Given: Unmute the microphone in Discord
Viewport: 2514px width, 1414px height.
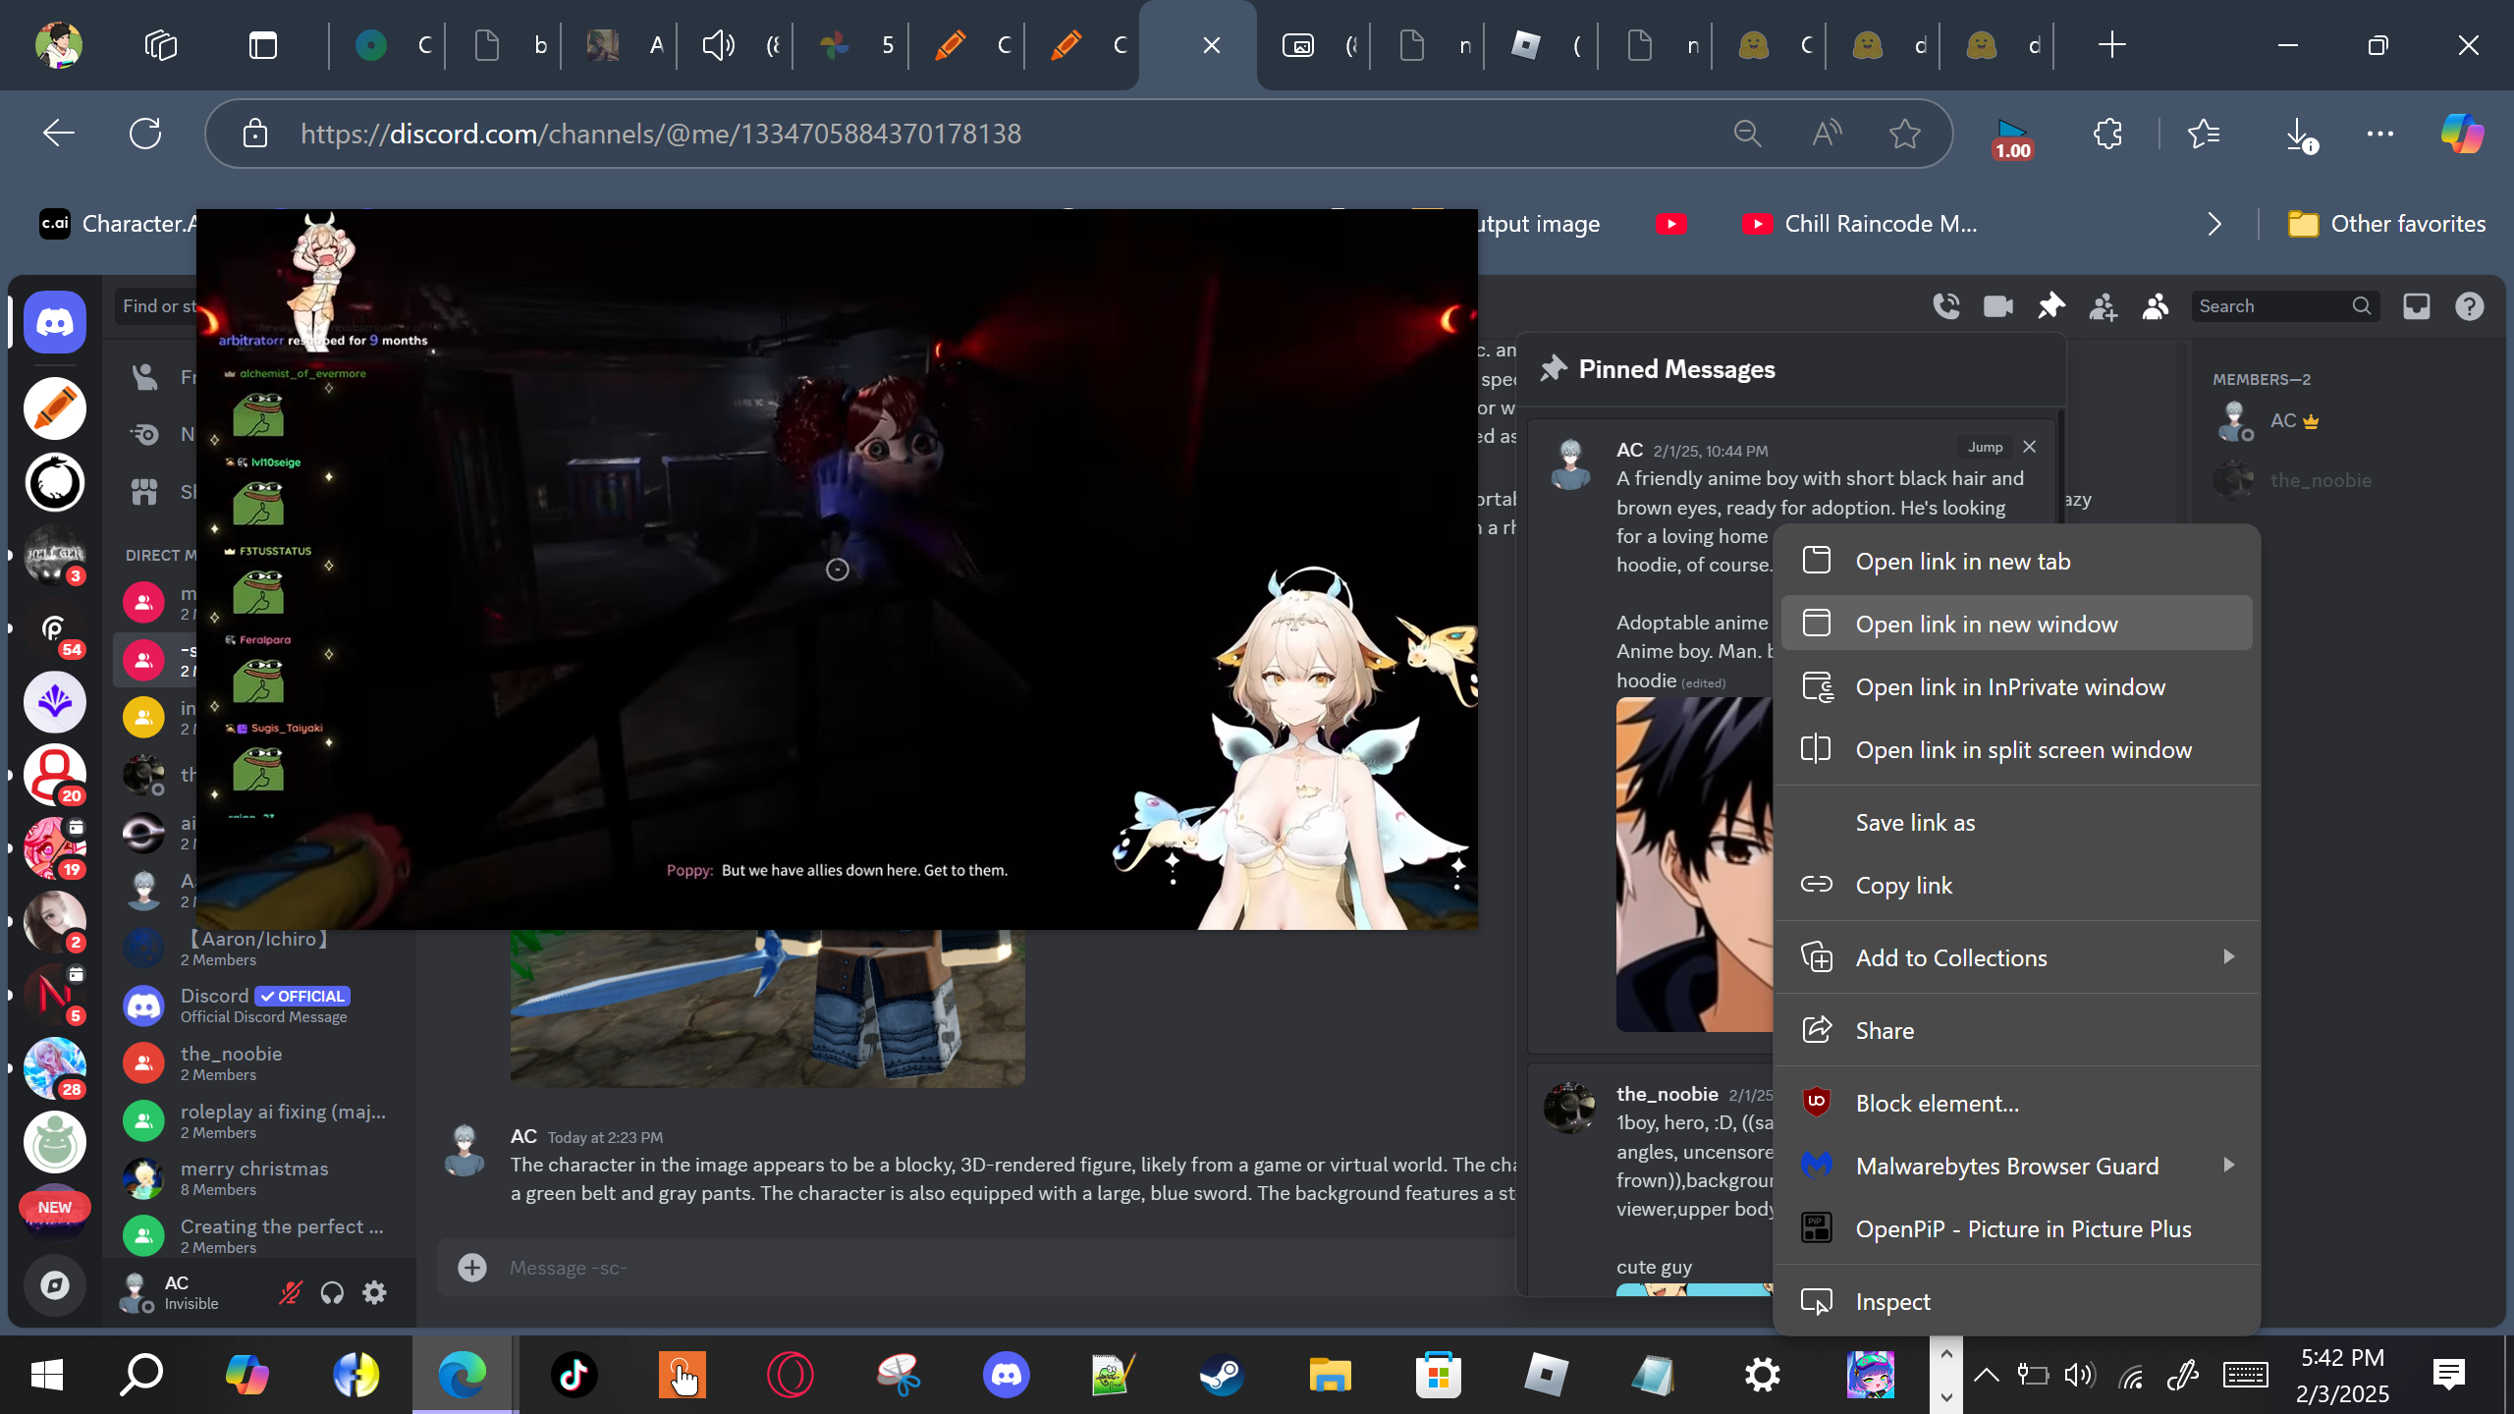Looking at the screenshot, I should pos(290,1292).
